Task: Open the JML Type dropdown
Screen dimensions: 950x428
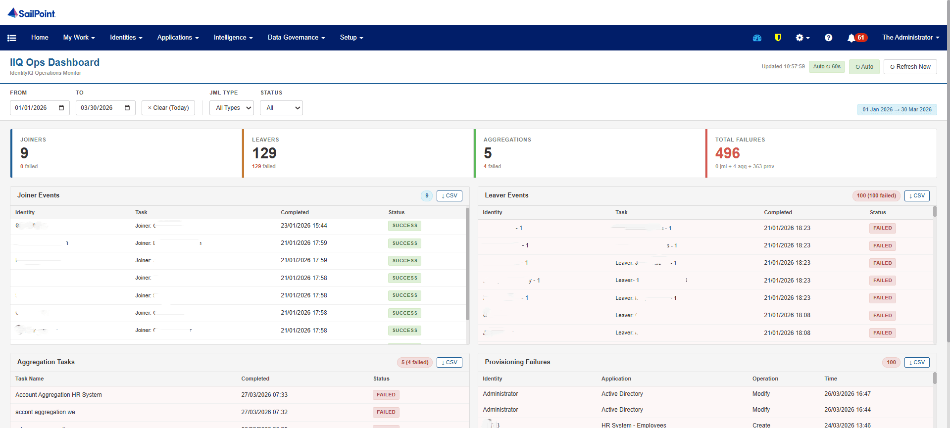Action: [x=232, y=108]
